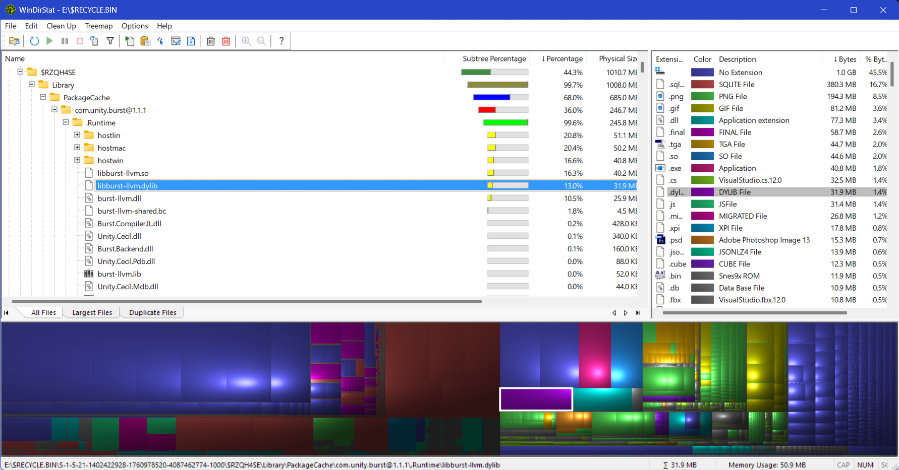Viewport: 899px width, 470px height.
Task: Select the Adobe Photoshop Image 13 extension row
Action: tap(771, 240)
